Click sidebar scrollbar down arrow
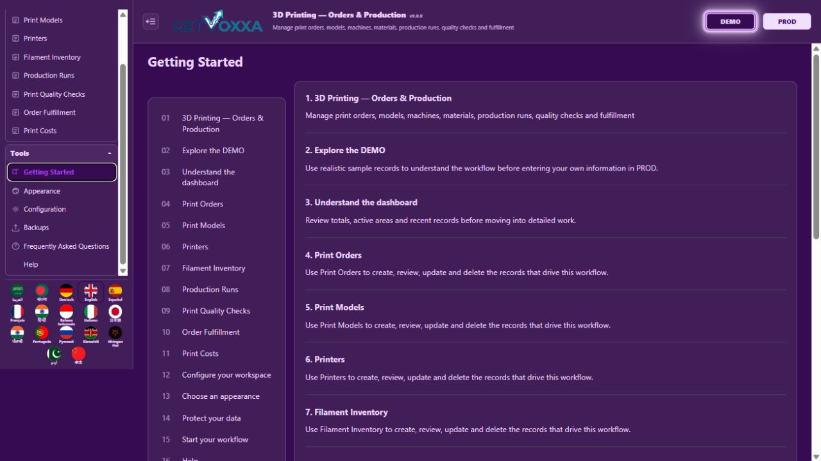This screenshot has height=461, width=821. tap(123, 271)
